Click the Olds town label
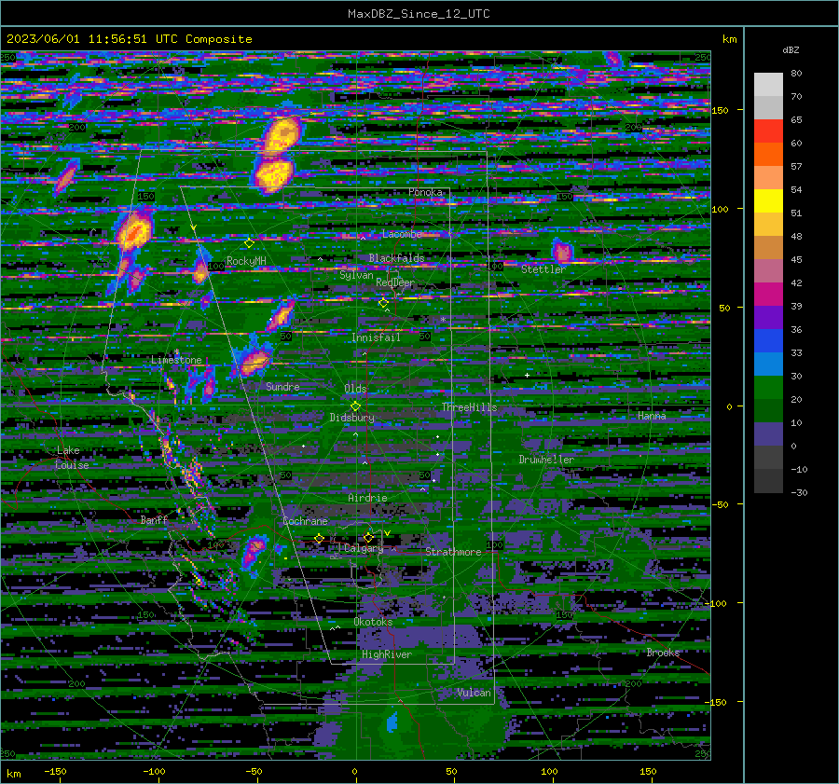 tap(355, 389)
